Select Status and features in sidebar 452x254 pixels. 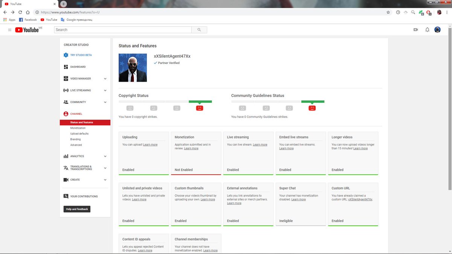[x=85, y=122]
